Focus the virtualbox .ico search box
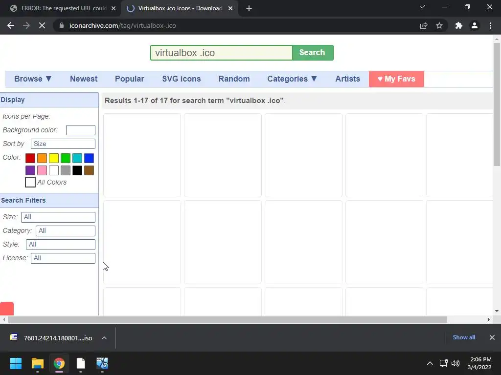This screenshot has width=501, height=375. 222,53
